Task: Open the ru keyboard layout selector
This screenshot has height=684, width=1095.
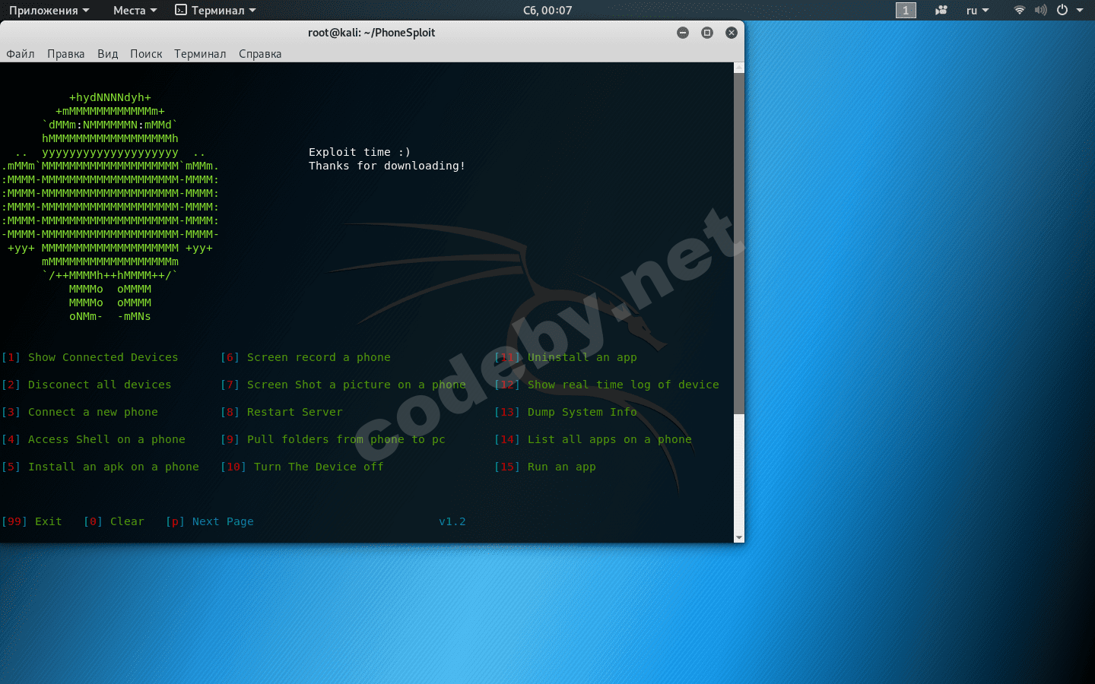Action: (x=977, y=11)
